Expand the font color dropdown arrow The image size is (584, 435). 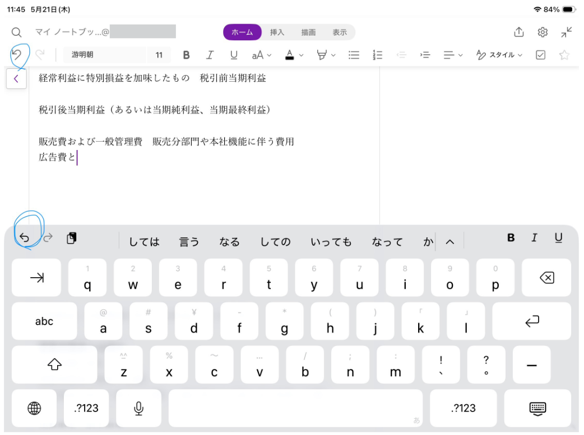pos(302,55)
